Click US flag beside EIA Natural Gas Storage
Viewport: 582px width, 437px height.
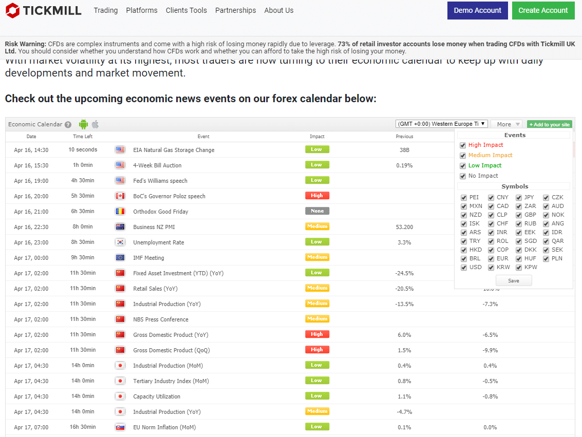click(120, 150)
